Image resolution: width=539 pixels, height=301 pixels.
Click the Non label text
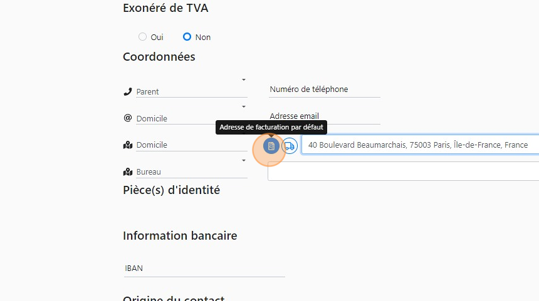(202, 38)
